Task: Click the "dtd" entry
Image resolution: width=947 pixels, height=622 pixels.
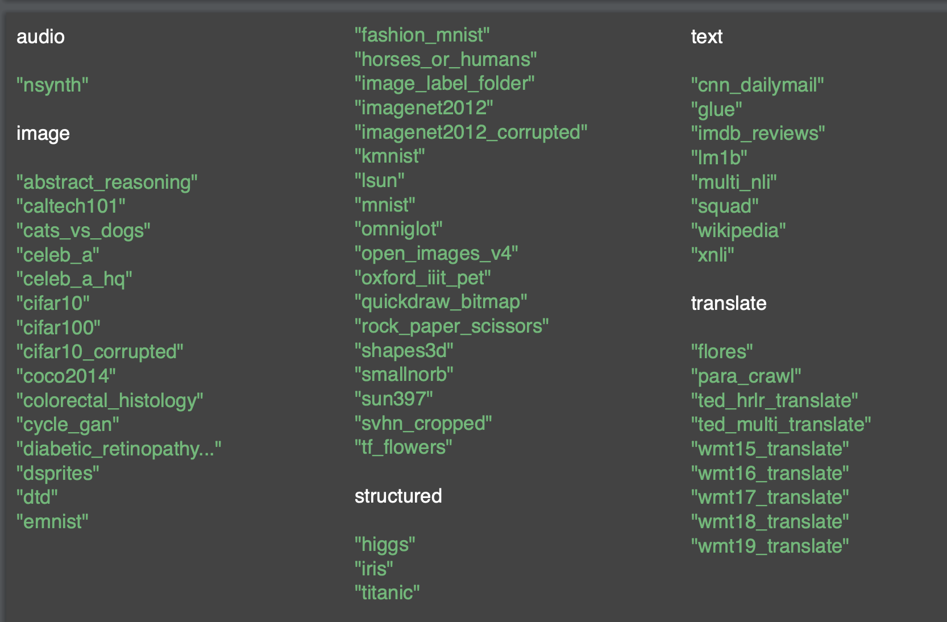Action: pos(37,497)
